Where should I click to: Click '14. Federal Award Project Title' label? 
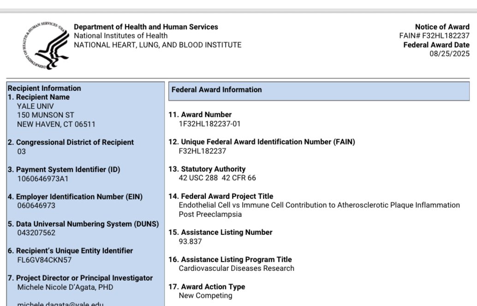[221, 196]
